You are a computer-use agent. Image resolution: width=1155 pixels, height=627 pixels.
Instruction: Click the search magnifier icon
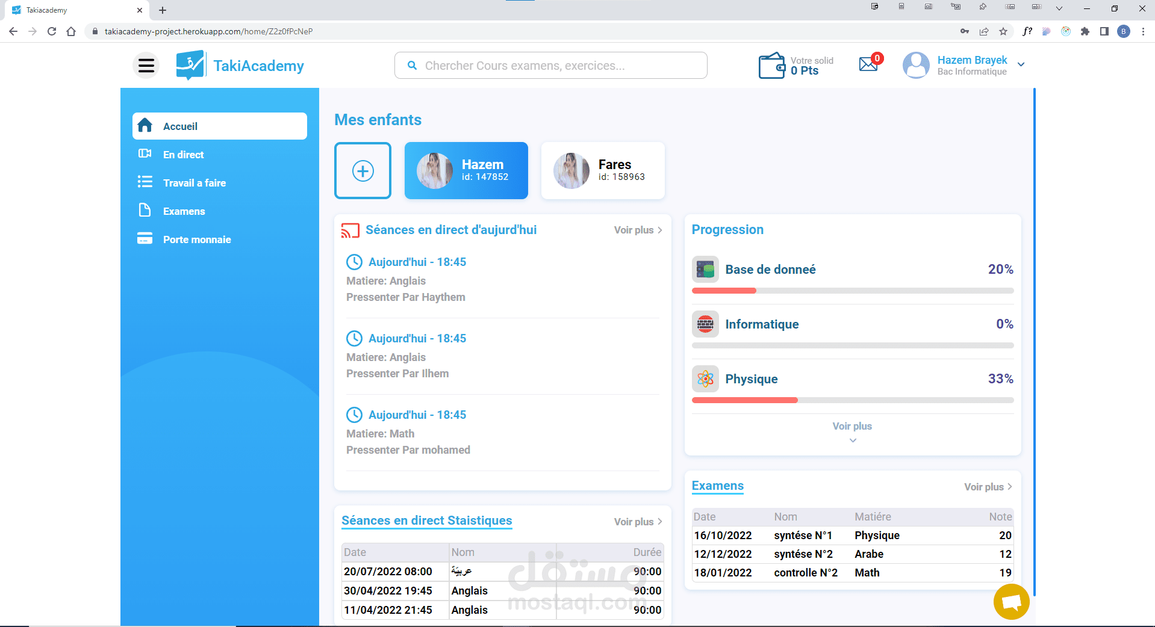[x=412, y=66]
